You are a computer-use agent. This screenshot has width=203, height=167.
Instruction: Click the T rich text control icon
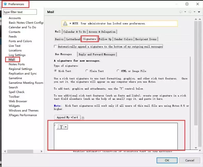[x=61, y=127]
